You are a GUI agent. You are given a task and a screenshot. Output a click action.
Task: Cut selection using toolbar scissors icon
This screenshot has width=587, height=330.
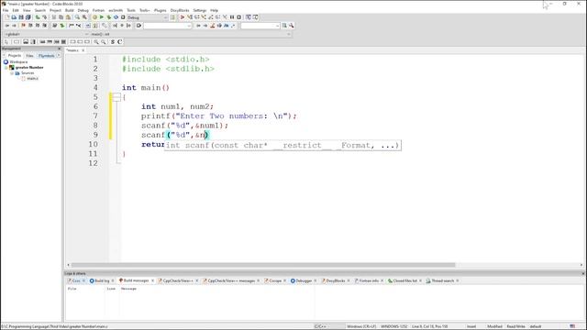click(54, 17)
